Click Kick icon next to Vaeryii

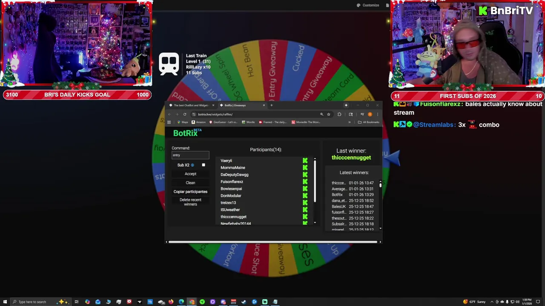(x=305, y=161)
